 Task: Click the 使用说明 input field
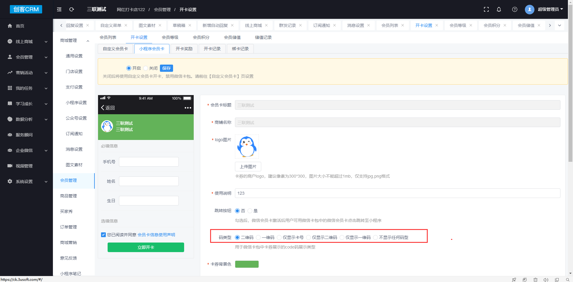(x=398, y=193)
